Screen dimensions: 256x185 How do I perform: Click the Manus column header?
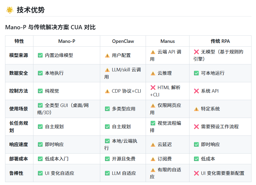point(168,41)
